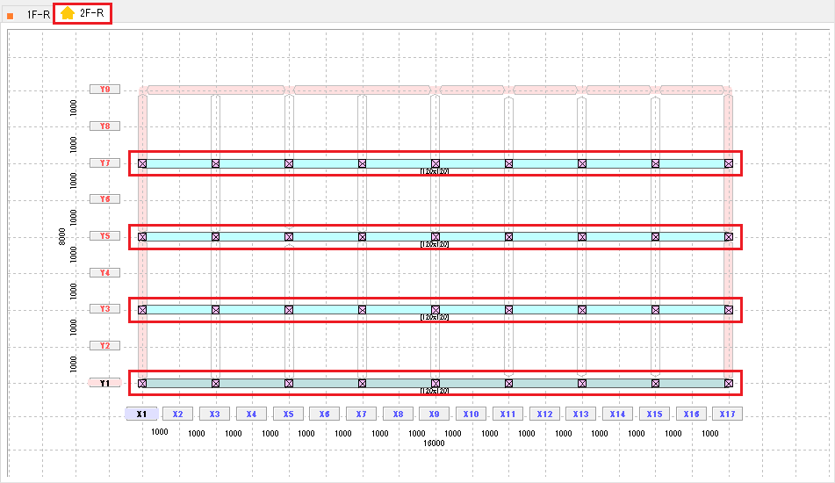Image resolution: width=835 pixels, height=483 pixels.
Task: Select the X17 grid axis label
Action: pos(726,414)
